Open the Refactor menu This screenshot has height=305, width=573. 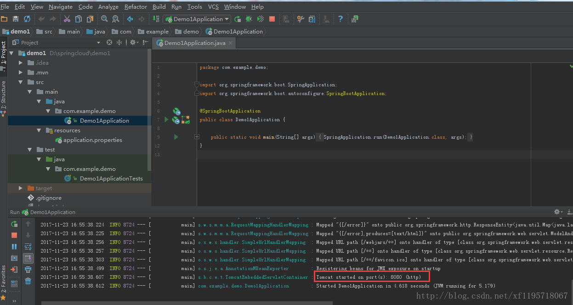click(136, 6)
